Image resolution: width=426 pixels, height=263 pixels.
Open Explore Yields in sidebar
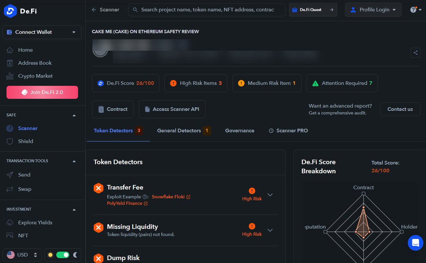click(x=35, y=223)
